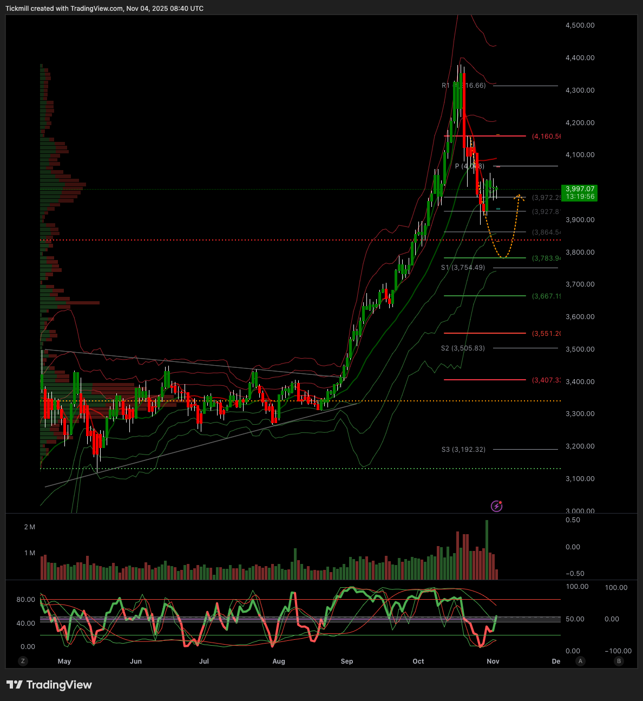Click the tallest green volume bar
643x701 pixels.
click(x=487, y=549)
